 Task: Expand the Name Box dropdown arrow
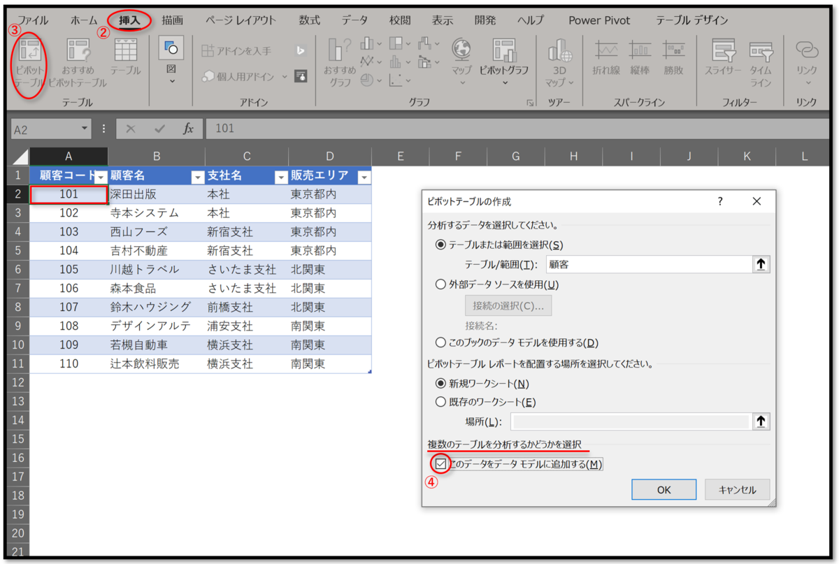click(85, 129)
